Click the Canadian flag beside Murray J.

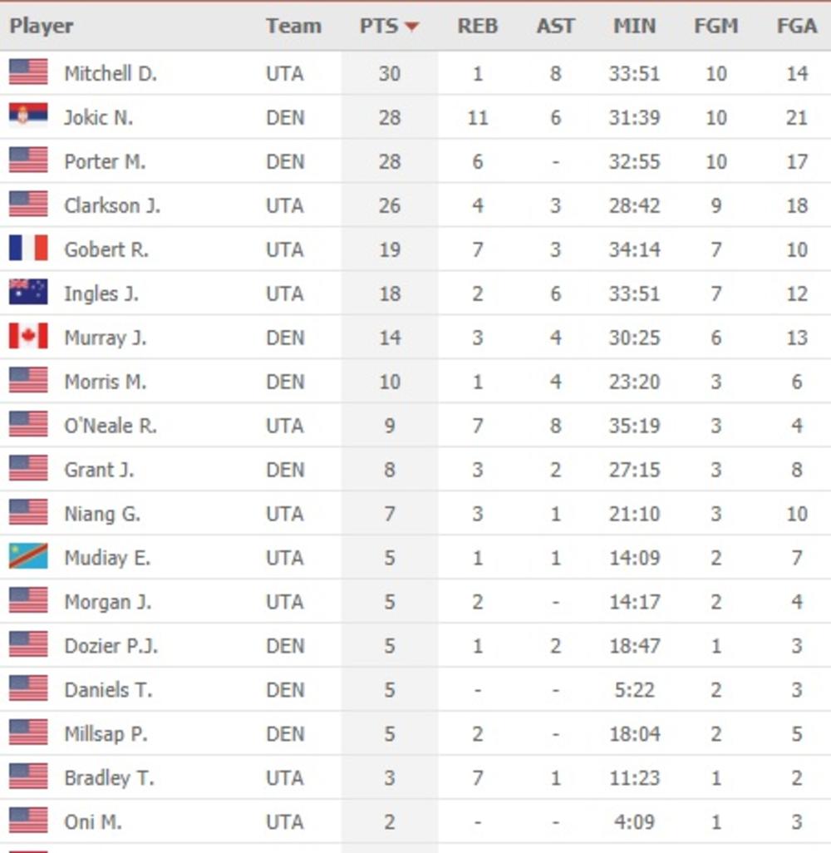click(x=28, y=337)
